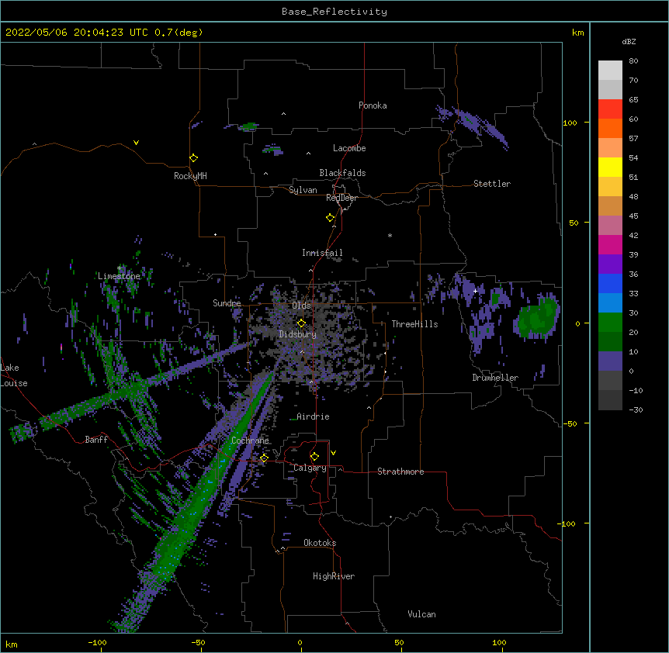Click the Calgary city label
The image size is (669, 653).
(310, 468)
